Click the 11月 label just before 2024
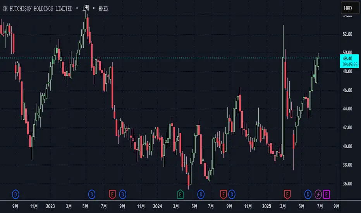The width and height of the screenshot is (361, 213). (141, 206)
